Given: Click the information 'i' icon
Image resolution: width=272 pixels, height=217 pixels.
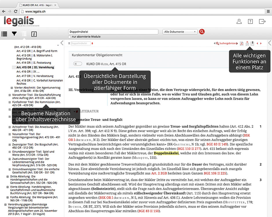Looking at the screenshot, I should (34, 34).
